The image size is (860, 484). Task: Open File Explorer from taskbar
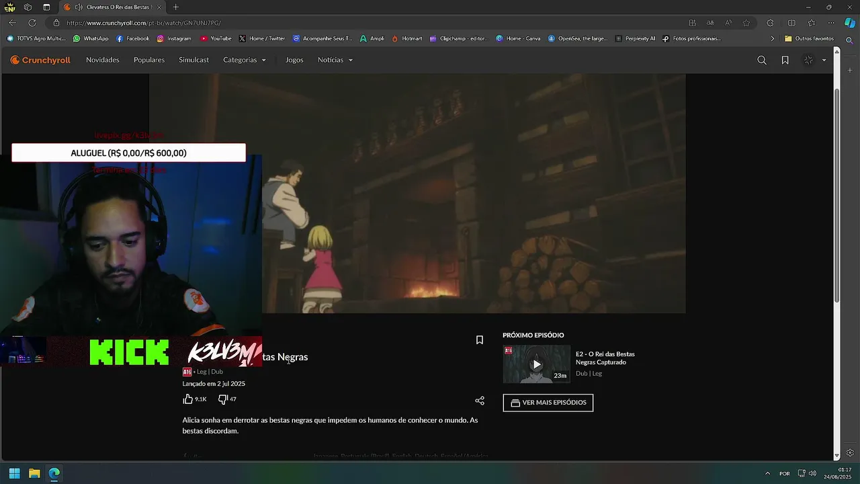pyautogui.click(x=34, y=473)
